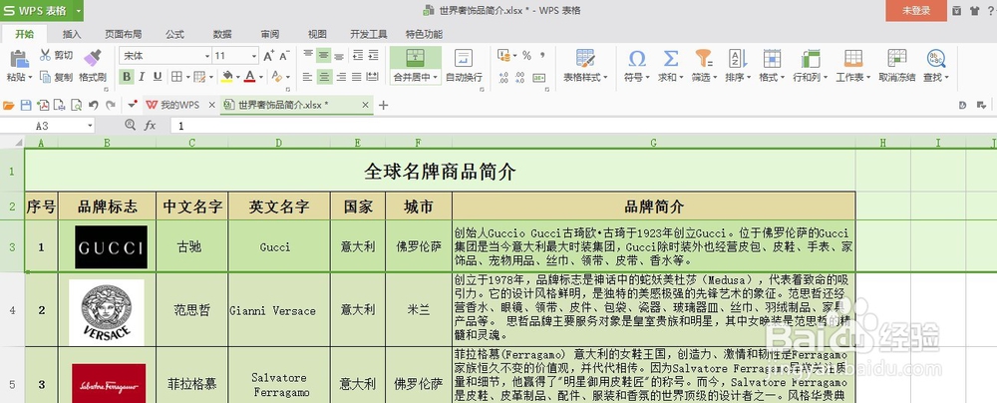997x403 pixels.
Task: Click the fill color paint bucket swatch
Action: coord(227,77)
